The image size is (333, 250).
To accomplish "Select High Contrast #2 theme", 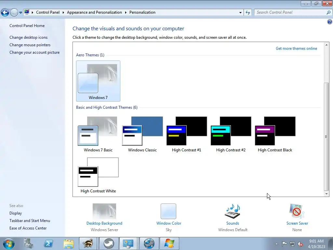I will tap(231, 134).
